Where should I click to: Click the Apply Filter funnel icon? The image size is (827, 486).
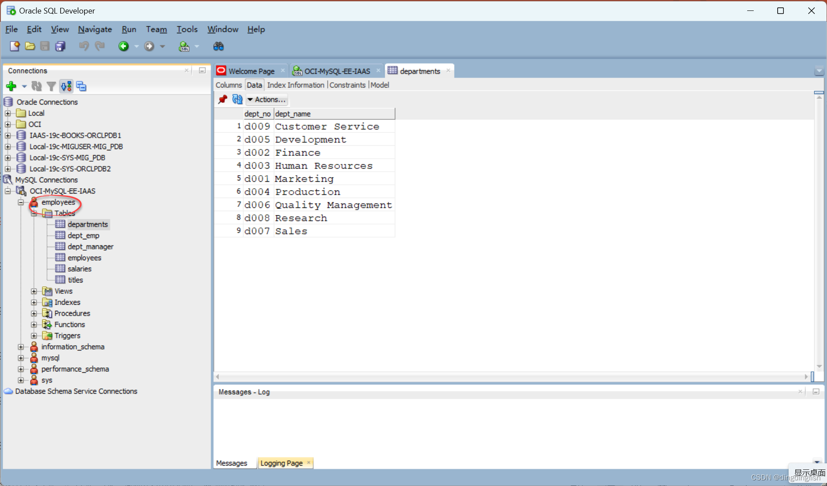[x=51, y=86]
